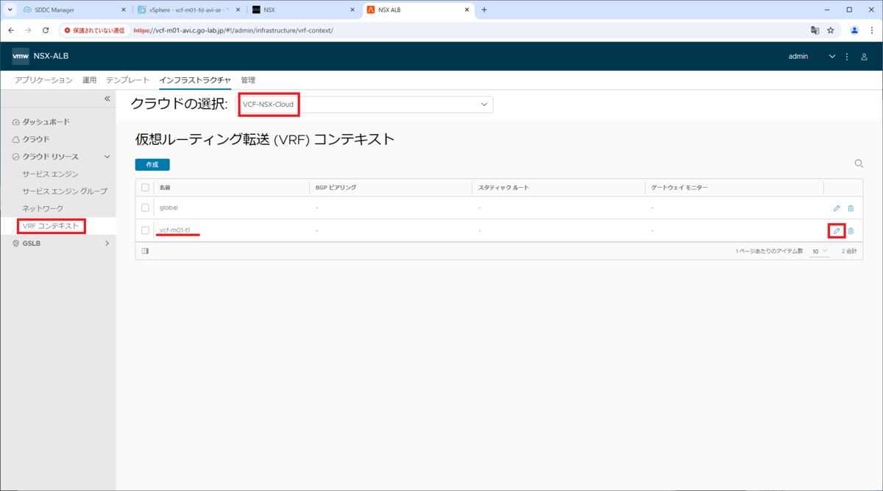883x491 pixels.
Task: Check the vcf-m01-t1 row checkbox
Action: (145, 230)
